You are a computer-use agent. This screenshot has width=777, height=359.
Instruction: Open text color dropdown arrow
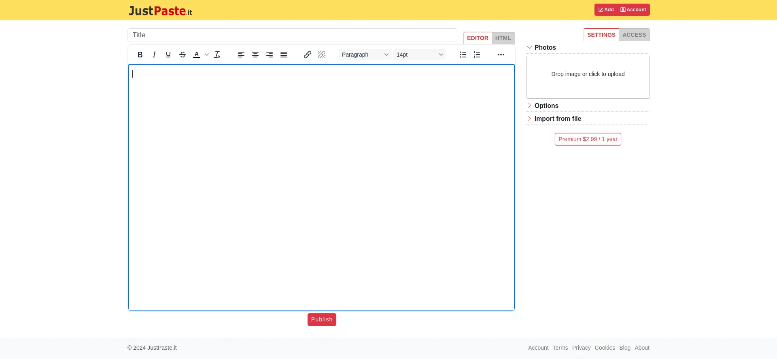(207, 55)
